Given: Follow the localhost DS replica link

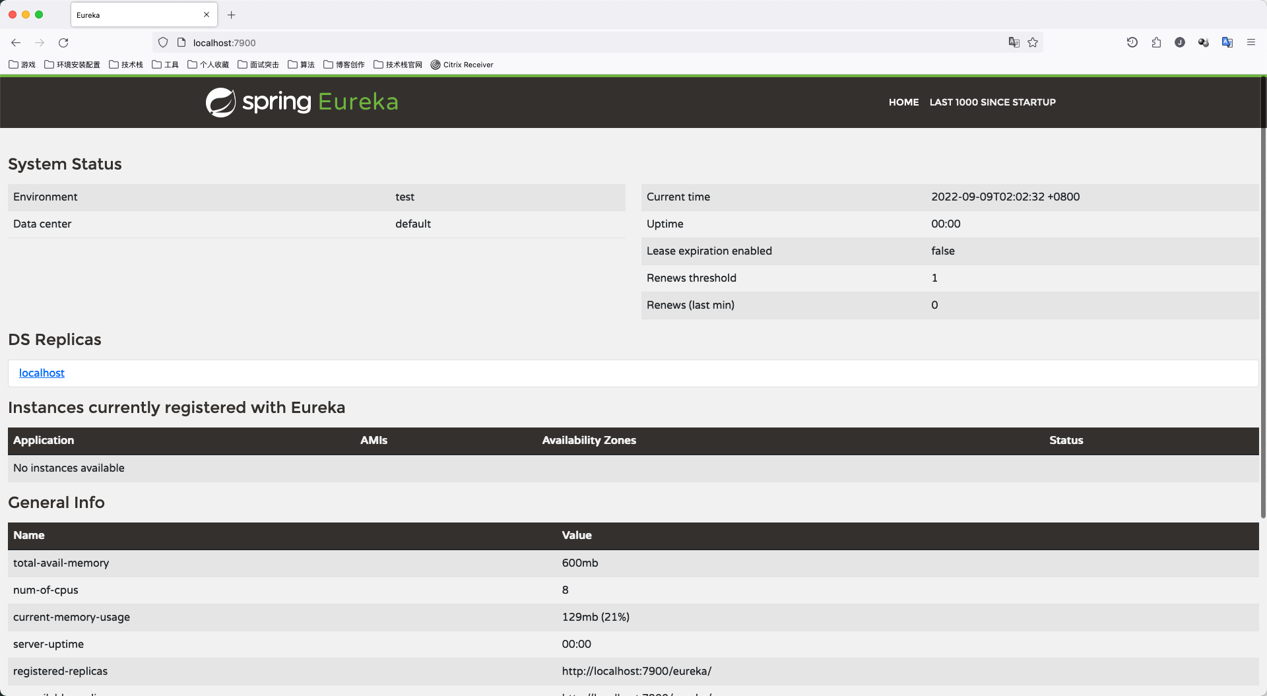Looking at the screenshot, I should [x=42, y=373].
